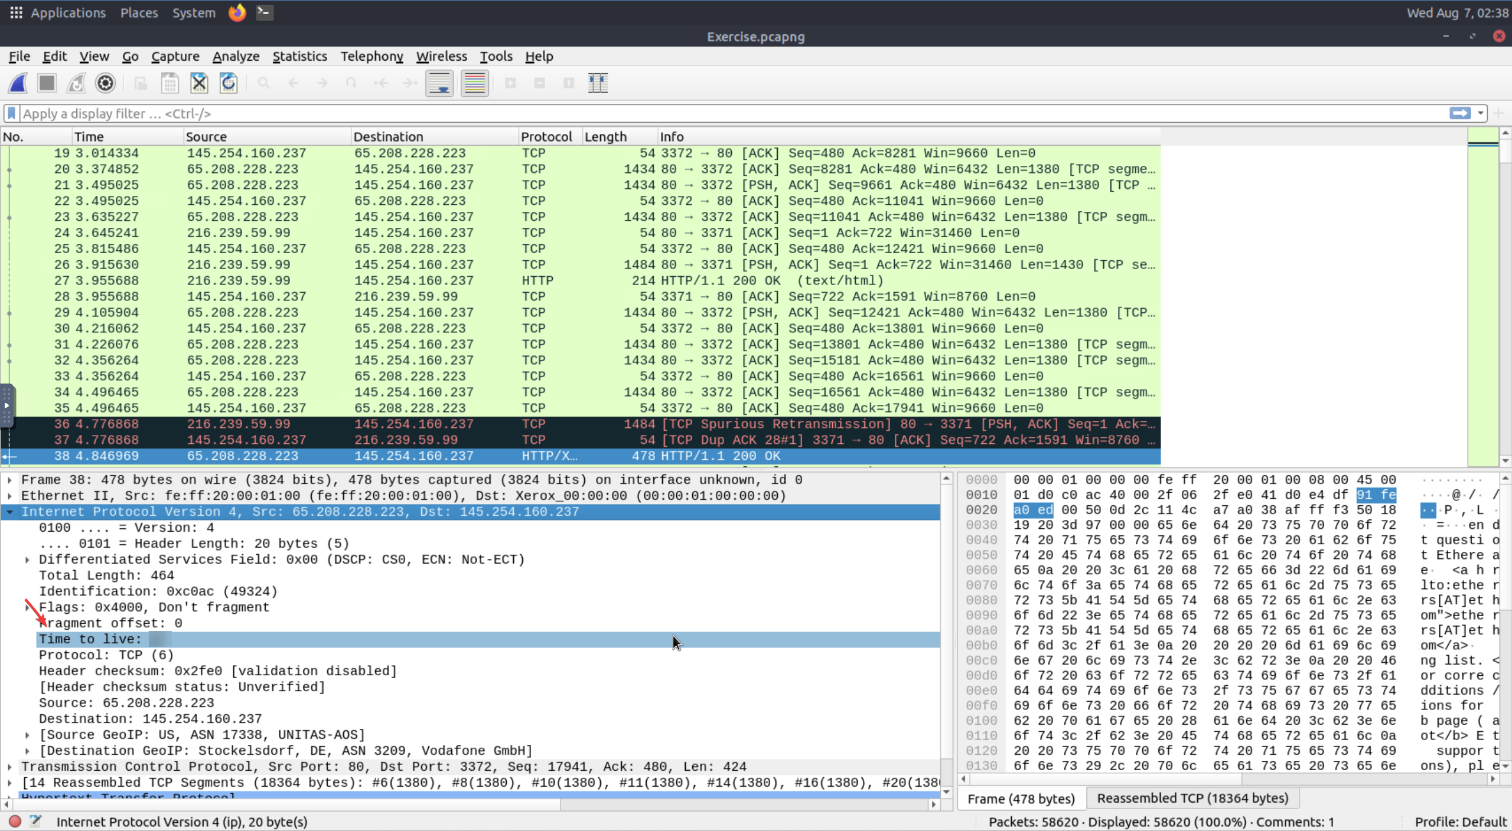
Task: Click the resize columns toolbar icon
Action: pos(598,83)
